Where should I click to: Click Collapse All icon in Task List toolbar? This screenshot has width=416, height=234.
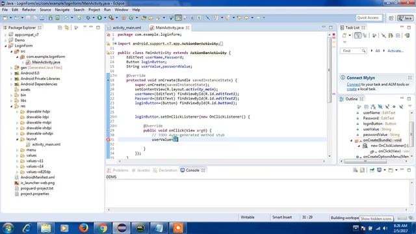click(x=398, y=35)
